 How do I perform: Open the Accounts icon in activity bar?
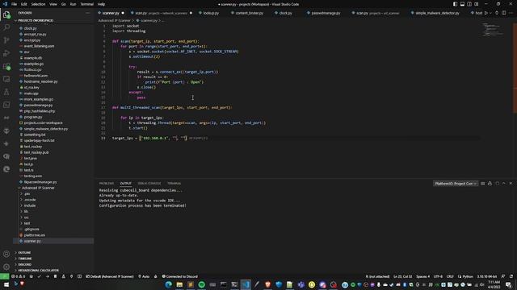coord(6,254)
